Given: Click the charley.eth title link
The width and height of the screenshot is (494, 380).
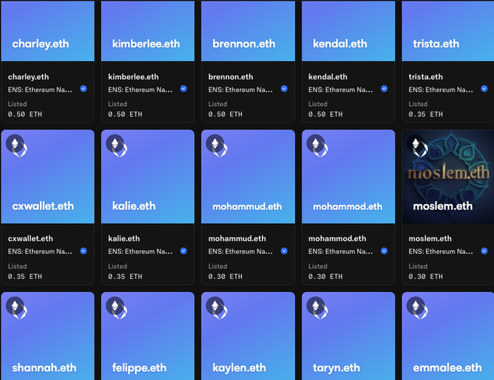Looking at the screenshot, I should click(28, 77).
